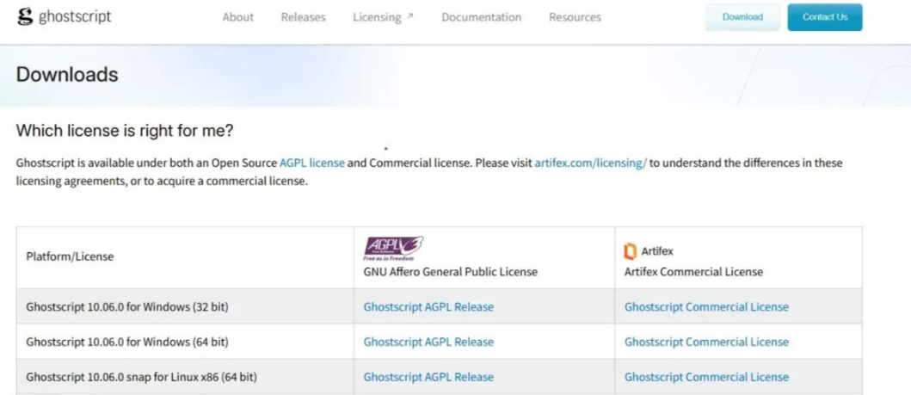Screen dimensions: 911x395
Task: Open the Releases menu item
Action: tap(304, 17)
